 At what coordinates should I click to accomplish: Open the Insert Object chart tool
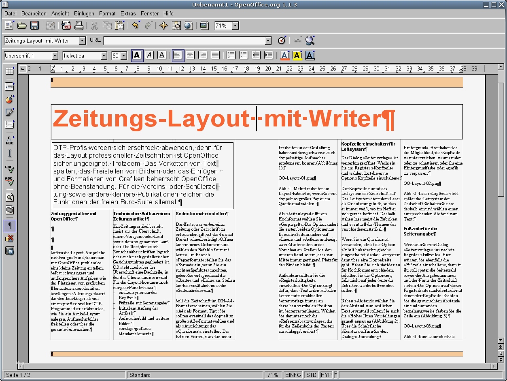click(x=10, y=98)
